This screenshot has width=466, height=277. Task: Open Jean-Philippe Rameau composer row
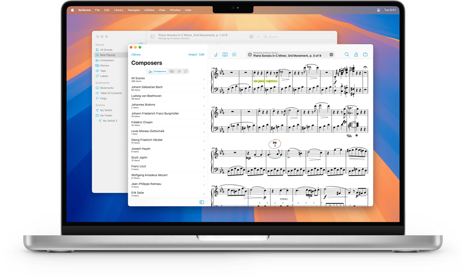[168, 185]
